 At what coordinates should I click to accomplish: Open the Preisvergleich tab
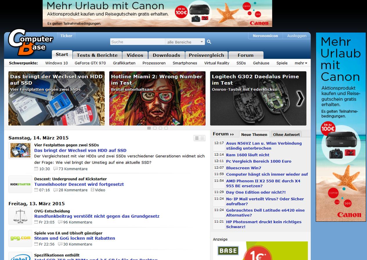click(206, 55)
